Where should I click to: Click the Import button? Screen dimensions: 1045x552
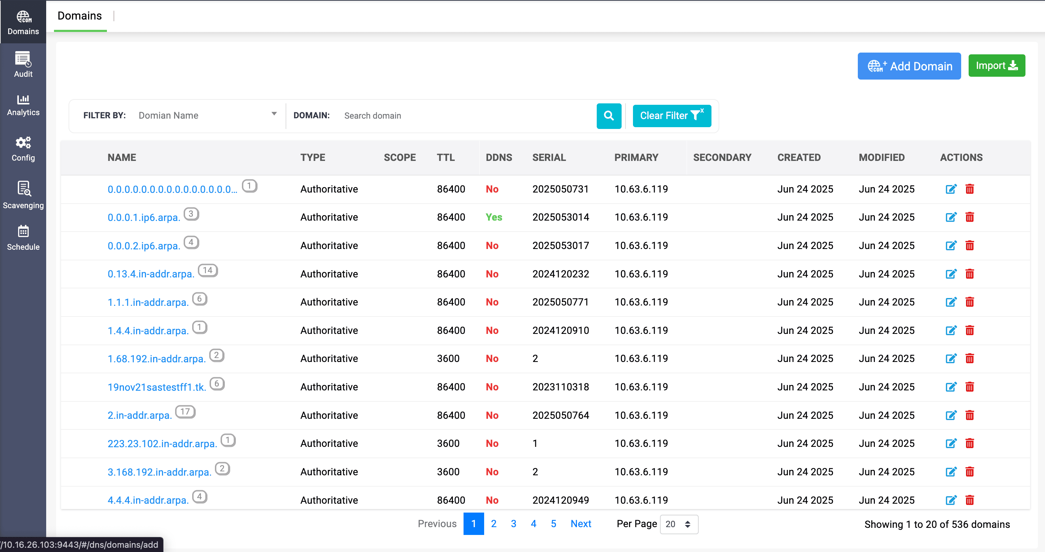click(996, 66)
